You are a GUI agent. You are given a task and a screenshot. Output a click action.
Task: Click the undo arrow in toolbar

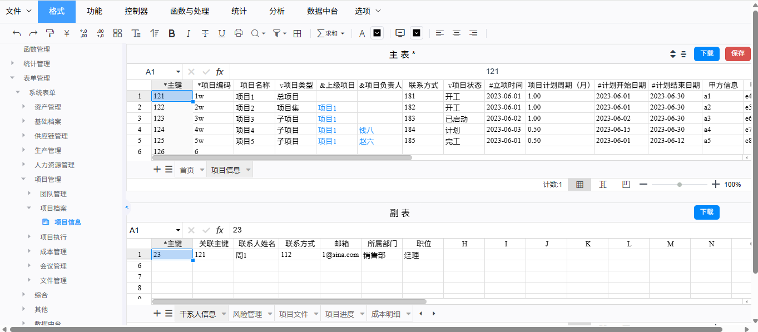pos(17,33)
